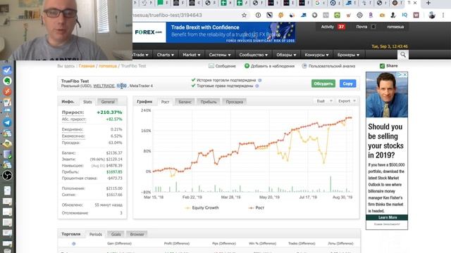This screenshot has width=451, height=253.
Task: Open the blue checkmark app in dock
Action: pos(7,70)
